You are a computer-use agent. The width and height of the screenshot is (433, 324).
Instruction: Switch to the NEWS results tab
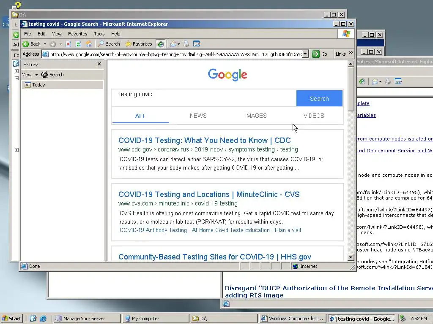click(x=198, y=116)
